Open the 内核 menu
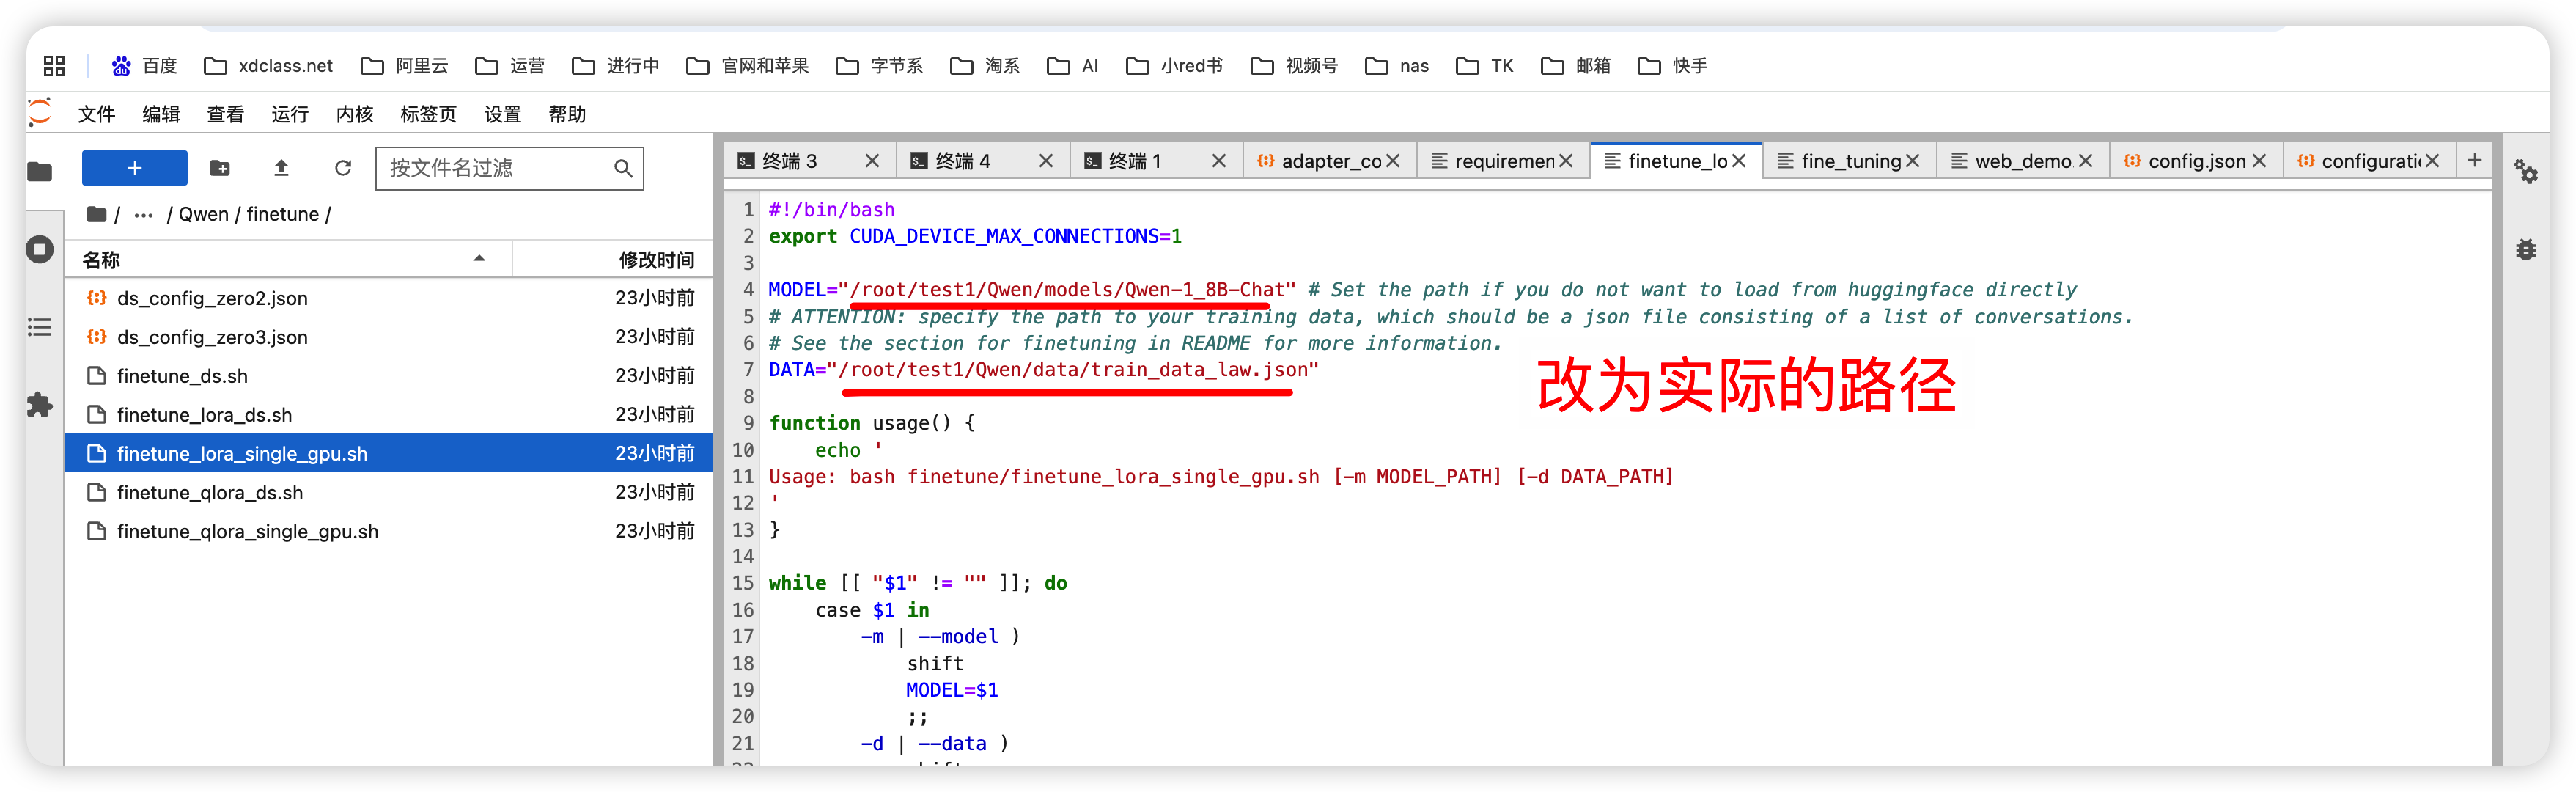Screen dimensions: 2576x792 pyautogui.click(x=354, y=114)
